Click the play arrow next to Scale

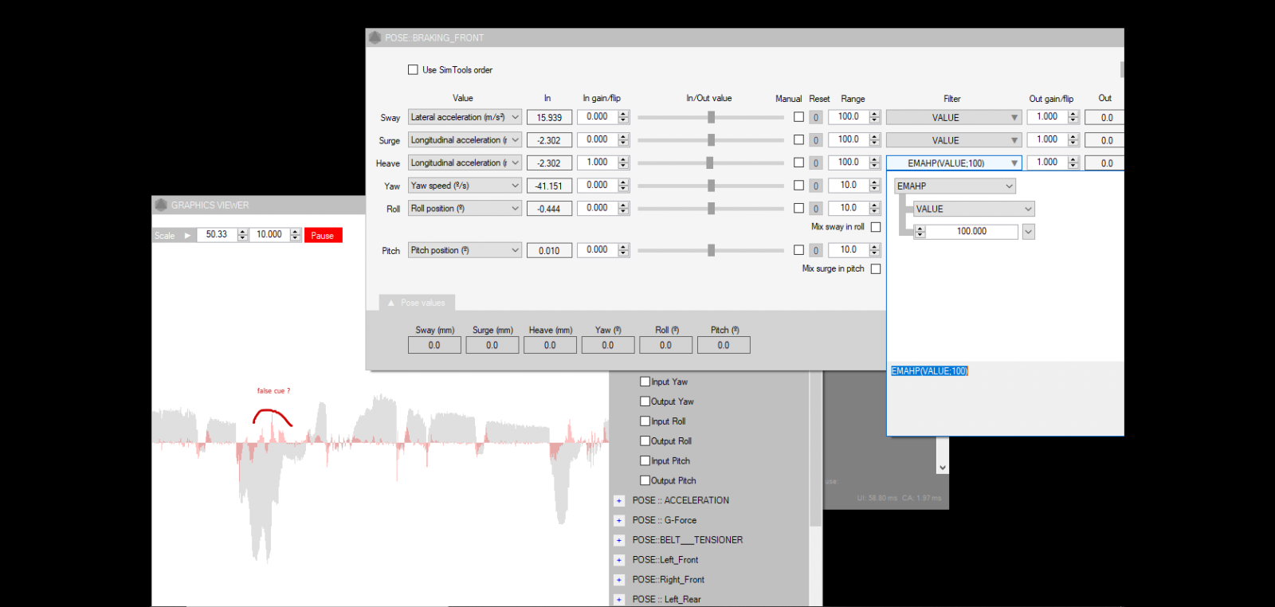click(187, 235)
